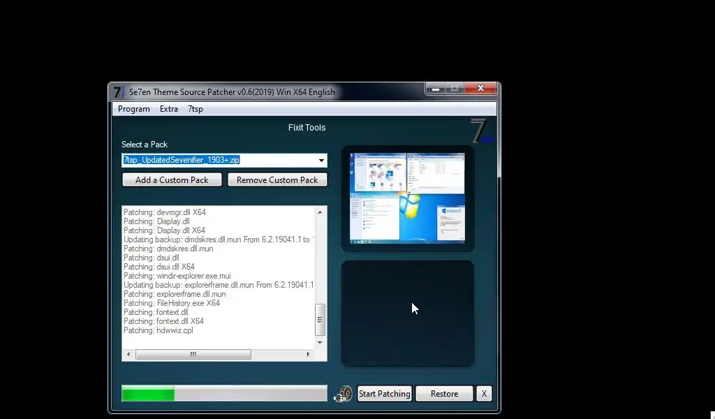Click the 'Fixit Tools' heading text
The image size is (715, 419).
[x=307, y=128]
